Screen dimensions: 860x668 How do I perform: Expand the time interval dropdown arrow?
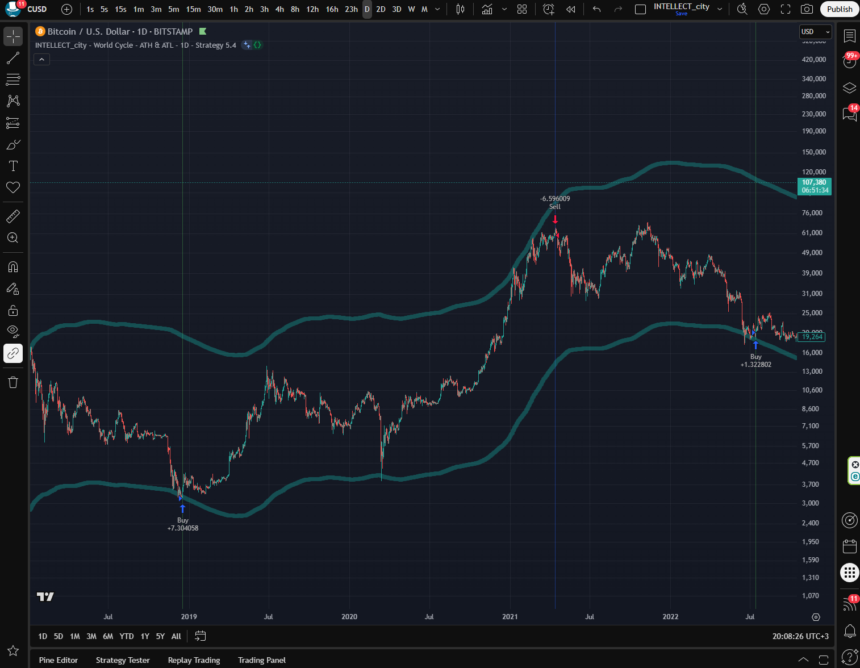[437, 9]
